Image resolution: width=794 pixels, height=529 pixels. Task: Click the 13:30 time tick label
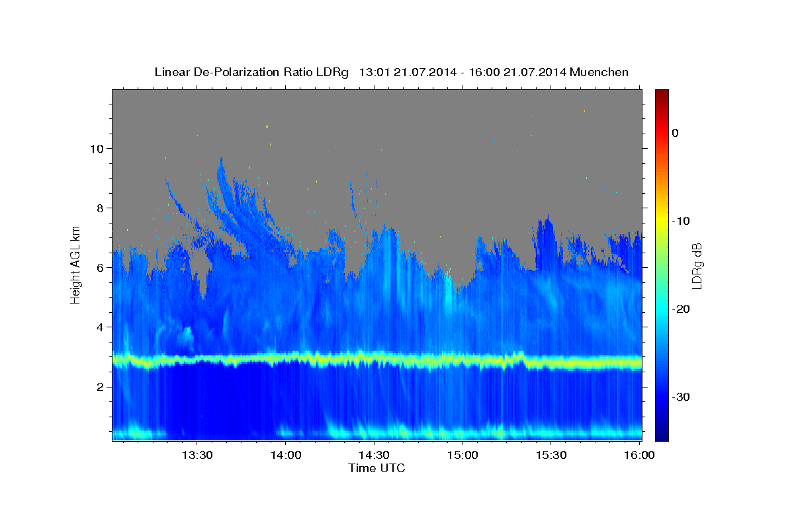(197, 455)
